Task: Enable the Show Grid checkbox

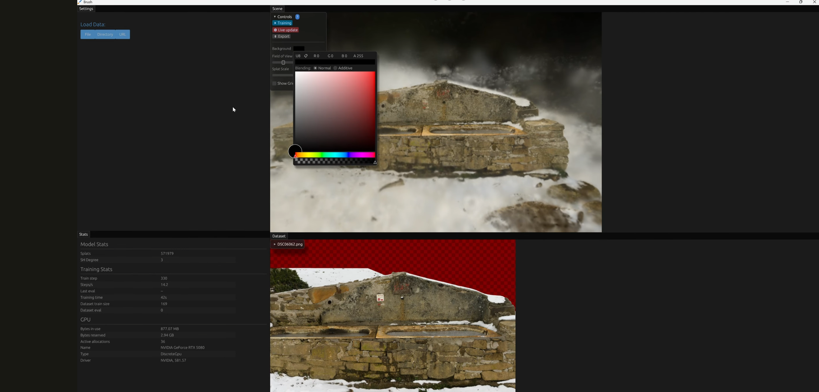Action: pos(275,83)
